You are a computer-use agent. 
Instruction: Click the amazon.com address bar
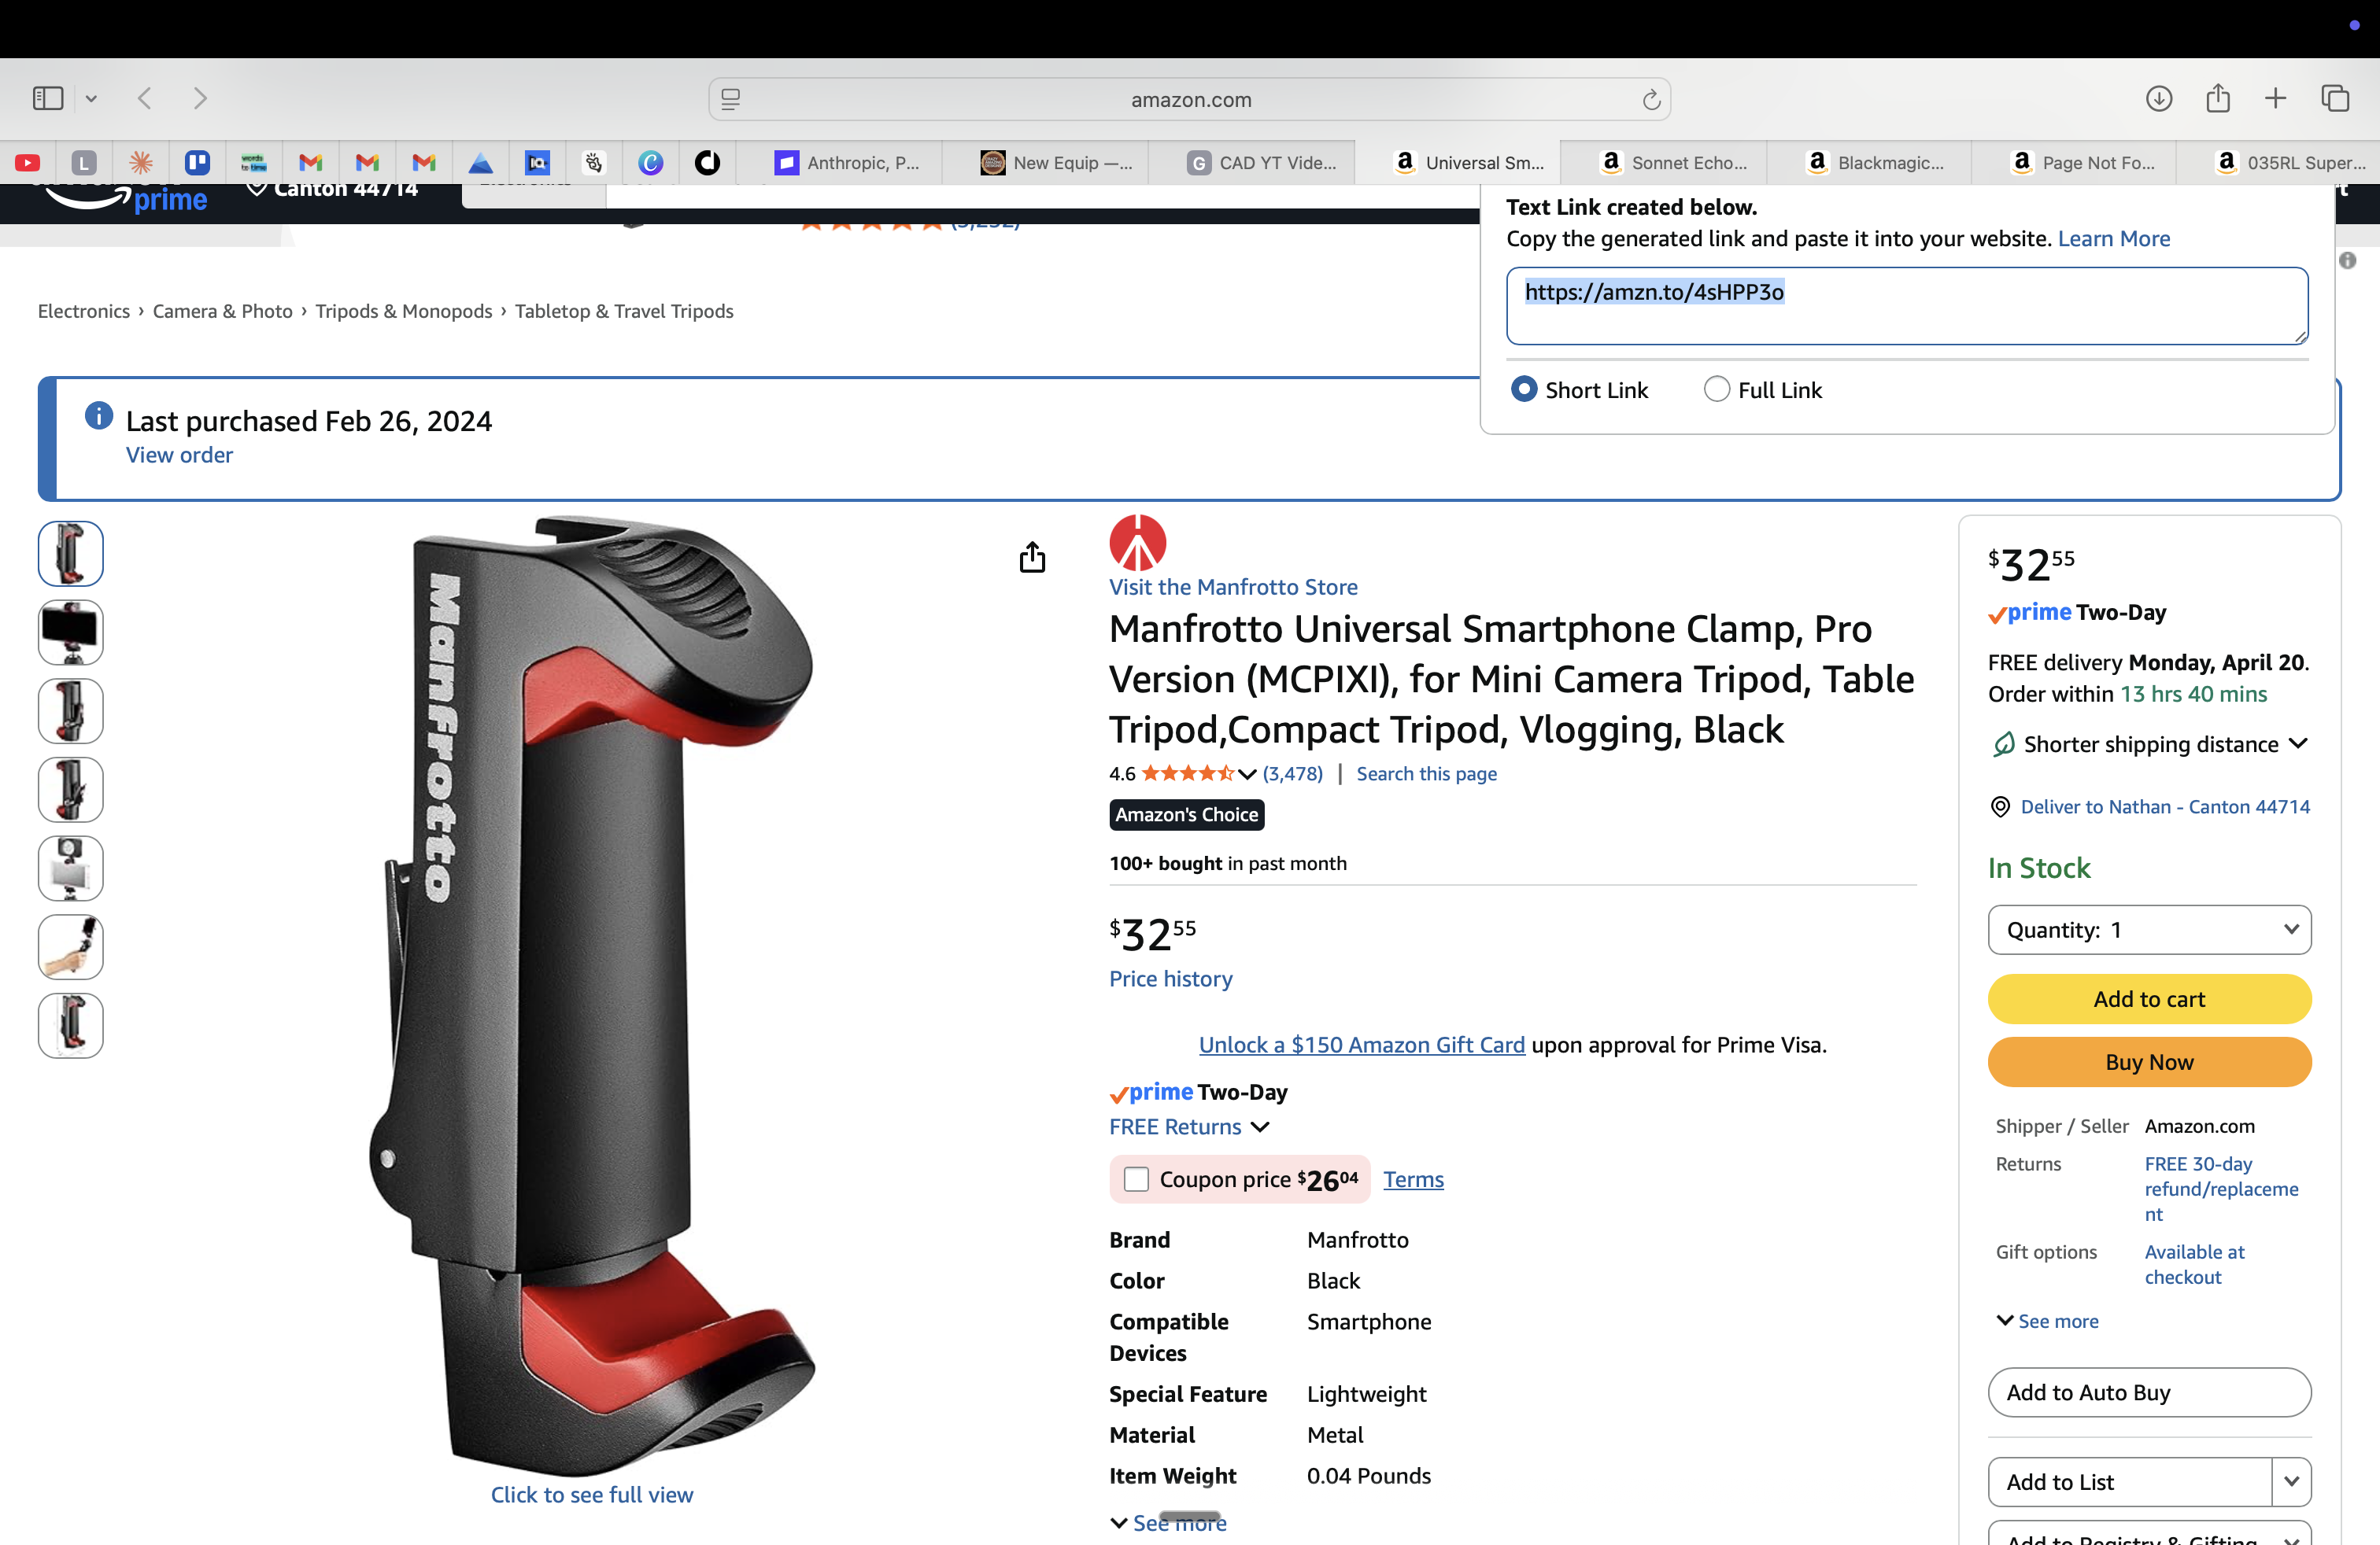coord(1190,99)
